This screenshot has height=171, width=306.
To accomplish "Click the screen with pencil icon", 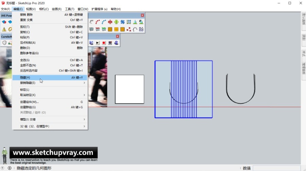I will pyautogui.click(x=110, y=43).
